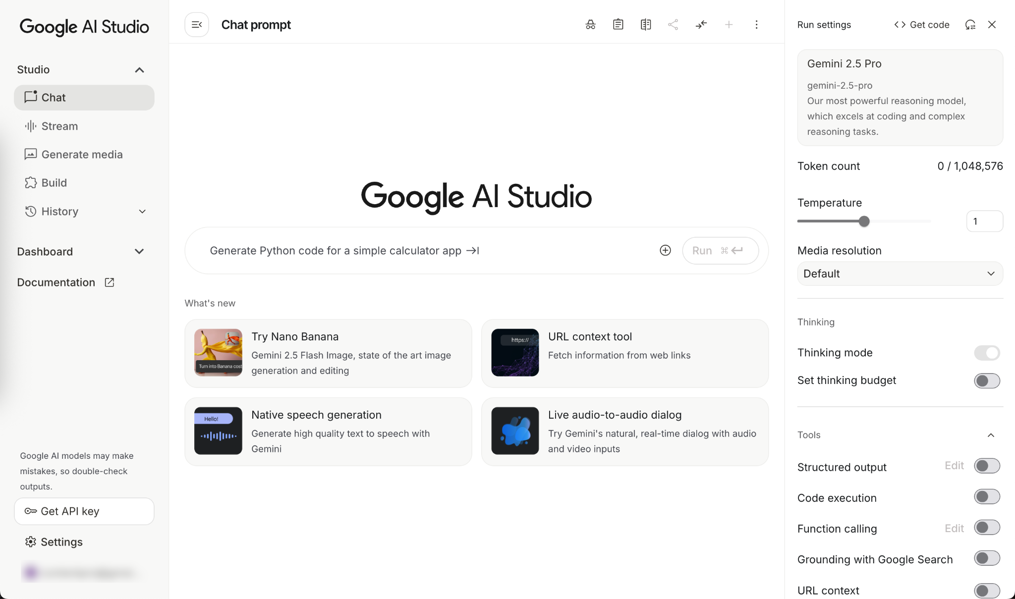
Task: Enable Grounding with Google Search toggle
Action: click(987, 558)
